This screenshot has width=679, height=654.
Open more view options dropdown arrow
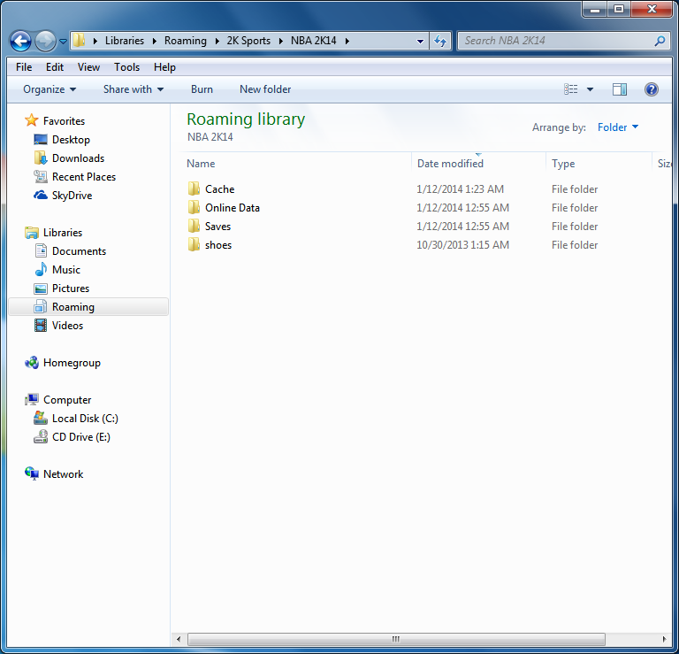pos(590,89)
